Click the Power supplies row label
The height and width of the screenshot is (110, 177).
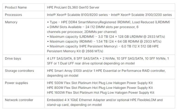click(x=17, y=83)
